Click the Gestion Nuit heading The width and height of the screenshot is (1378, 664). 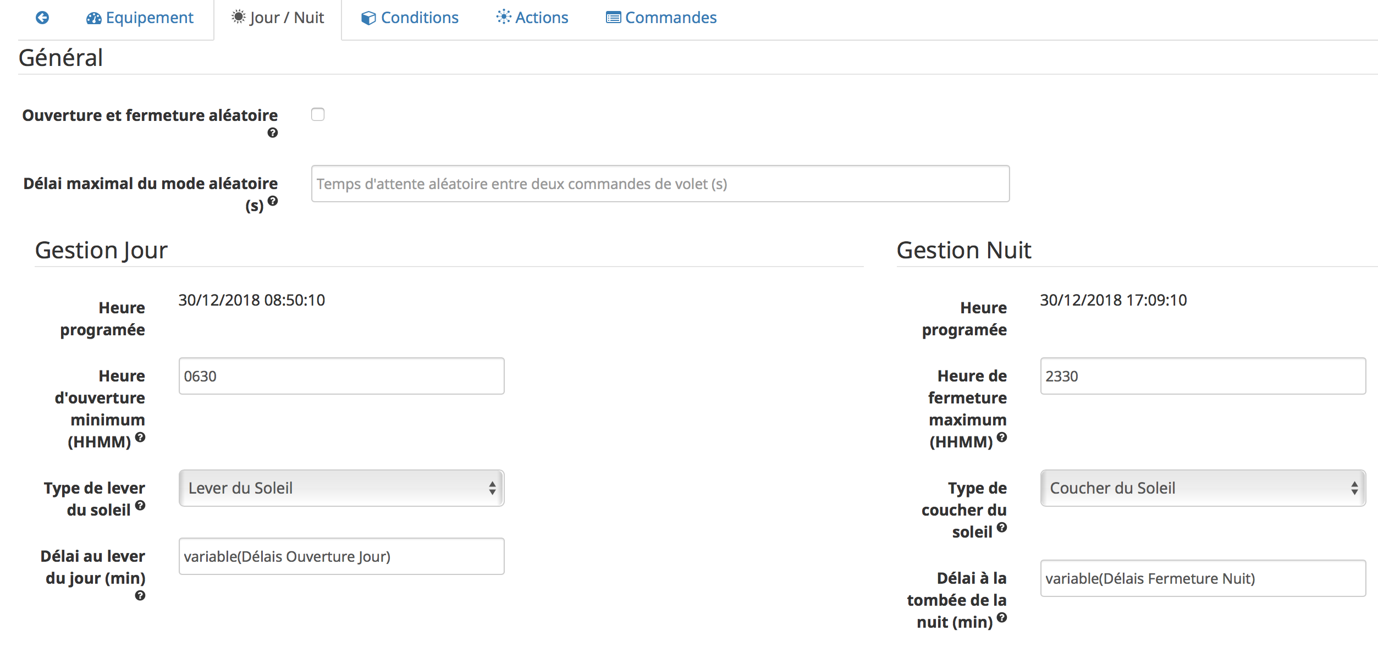(964, 251)
